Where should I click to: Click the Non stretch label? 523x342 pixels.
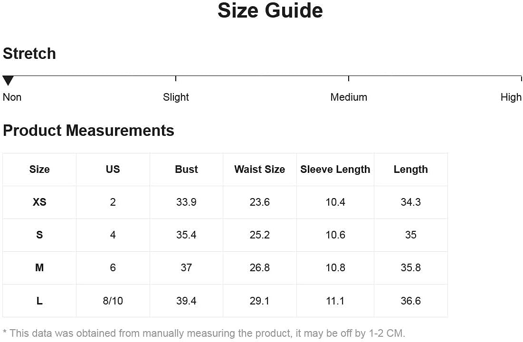point(12,97)
